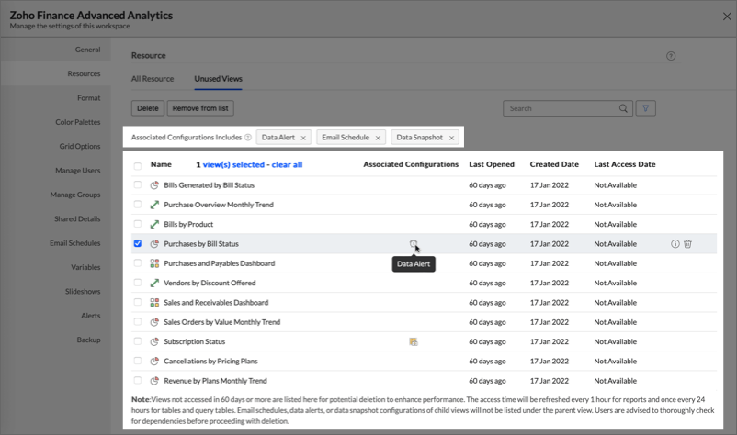
Task: Open Alerts section in sidebar
Action: tap(55, 316)
